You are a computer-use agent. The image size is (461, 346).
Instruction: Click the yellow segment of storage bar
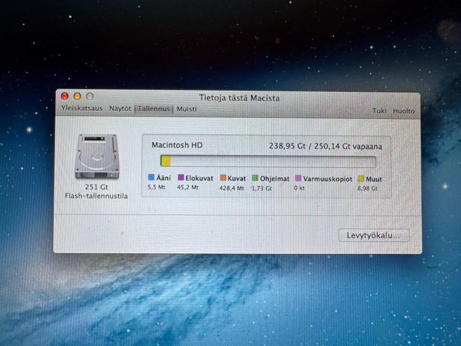(166, 161)
